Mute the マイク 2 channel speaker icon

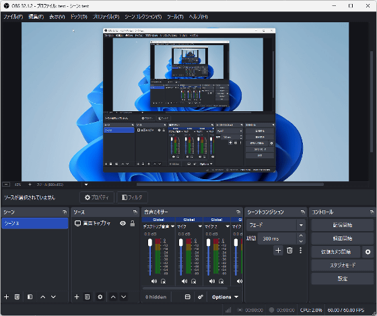[x=212, y=281]
